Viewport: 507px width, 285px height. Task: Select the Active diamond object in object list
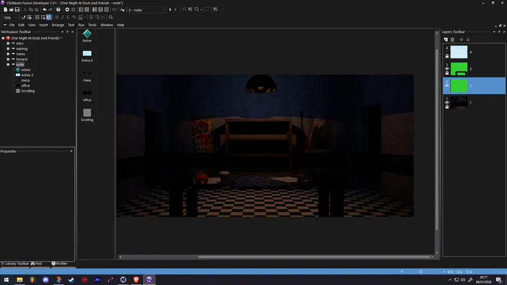click(87, 35)
